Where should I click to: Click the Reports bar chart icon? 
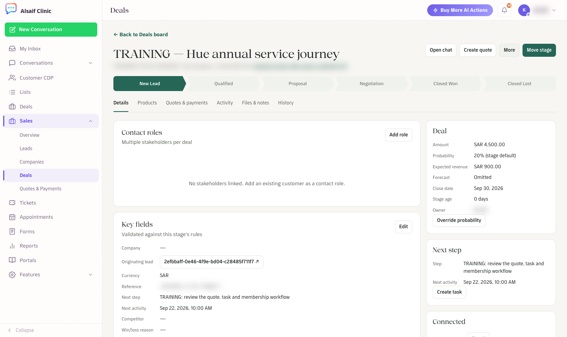click(12, 246)
